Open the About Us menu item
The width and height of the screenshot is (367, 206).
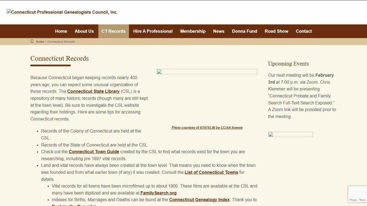click(x=84, y=31)
